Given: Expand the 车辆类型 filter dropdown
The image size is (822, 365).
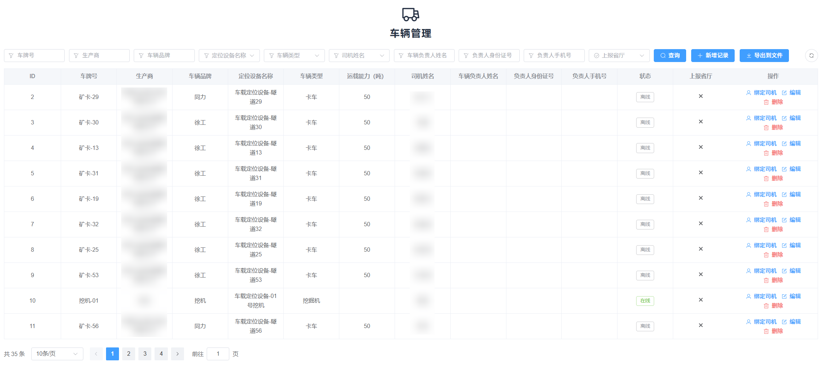Looking at the screenshot, I should pos(294,56).
